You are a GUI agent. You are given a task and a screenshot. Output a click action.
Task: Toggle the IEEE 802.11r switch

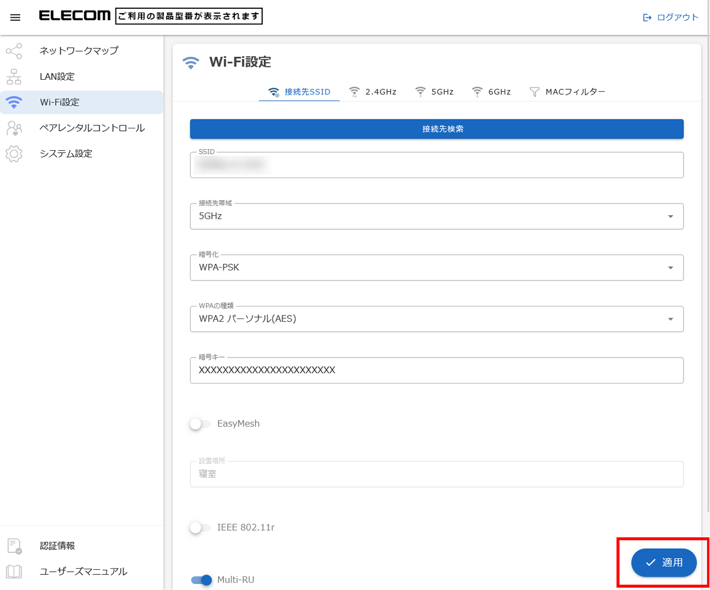pos(200,527)
